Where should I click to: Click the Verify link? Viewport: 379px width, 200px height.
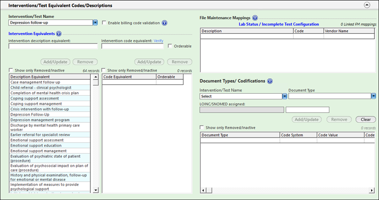[x=158, y=41]
